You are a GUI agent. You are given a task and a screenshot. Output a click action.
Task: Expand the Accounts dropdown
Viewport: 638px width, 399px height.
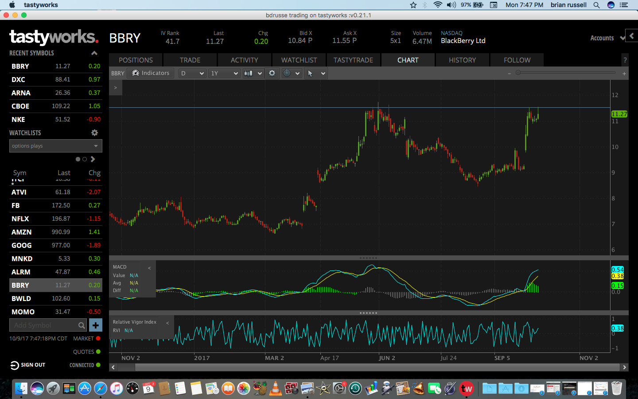(x=622, y=38)
